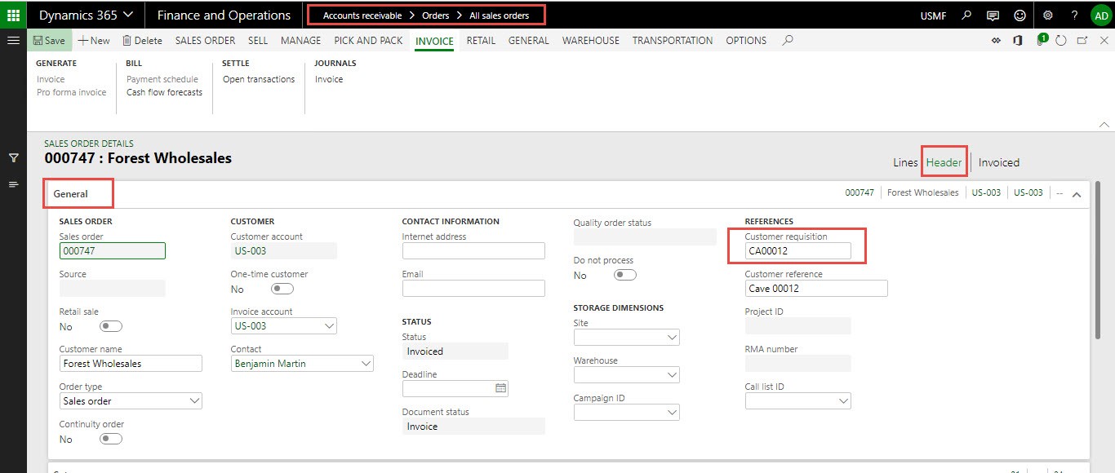Open the app launcher waffle icon
The height and width of the screenshot is (473, 1115).
13,15
